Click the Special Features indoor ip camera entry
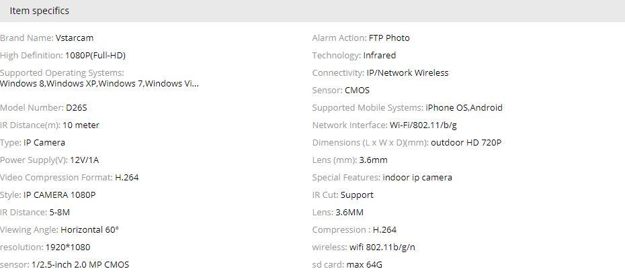The image size is (625, 277). (x=417, y=178)
